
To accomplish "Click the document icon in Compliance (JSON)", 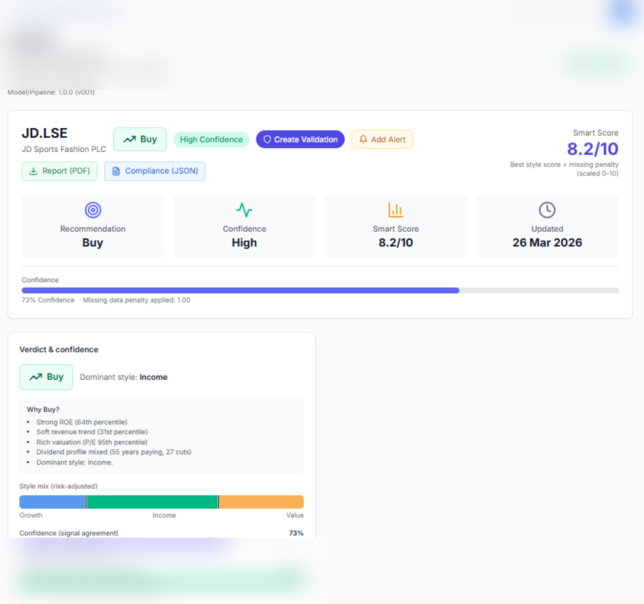I will (116, 171).
